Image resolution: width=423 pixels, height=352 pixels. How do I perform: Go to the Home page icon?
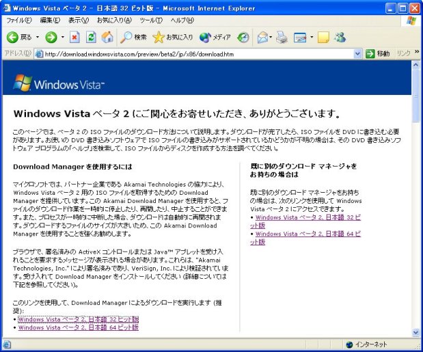[107, 37]
